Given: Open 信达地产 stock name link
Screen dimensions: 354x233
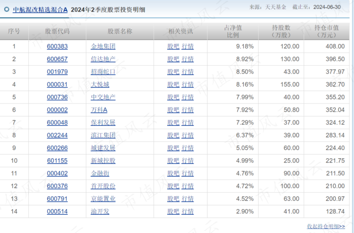Looking at the screenshot, I should [x=103, y=59].
